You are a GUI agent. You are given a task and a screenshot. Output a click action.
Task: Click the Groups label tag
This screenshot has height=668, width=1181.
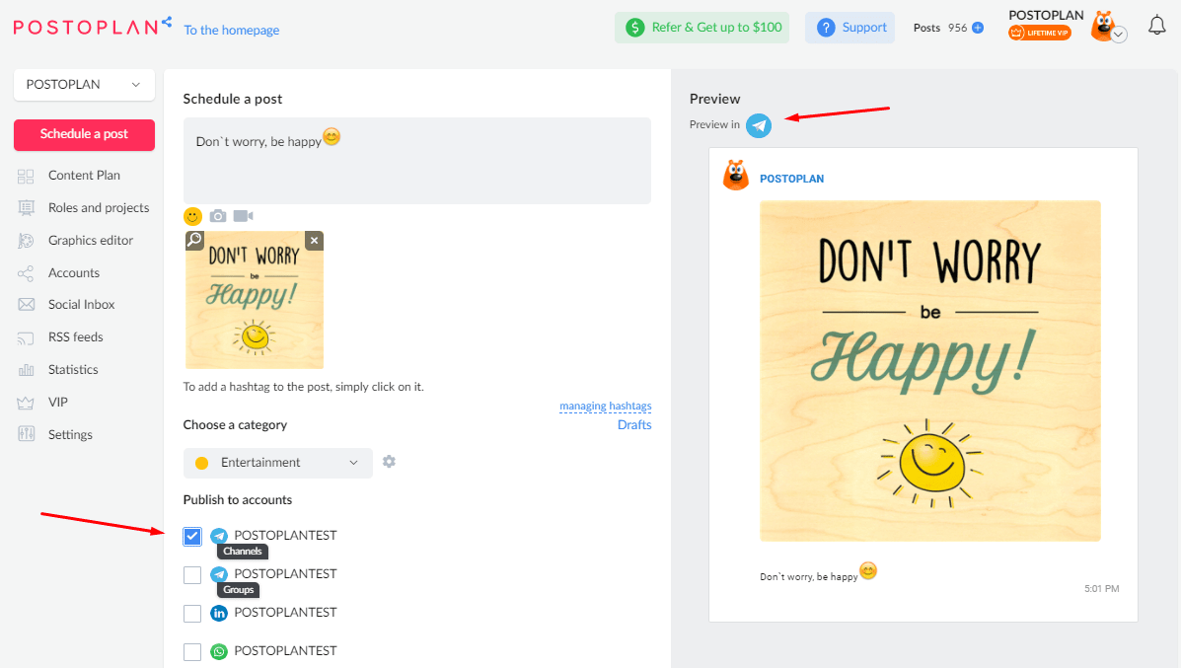click(238, 590)
